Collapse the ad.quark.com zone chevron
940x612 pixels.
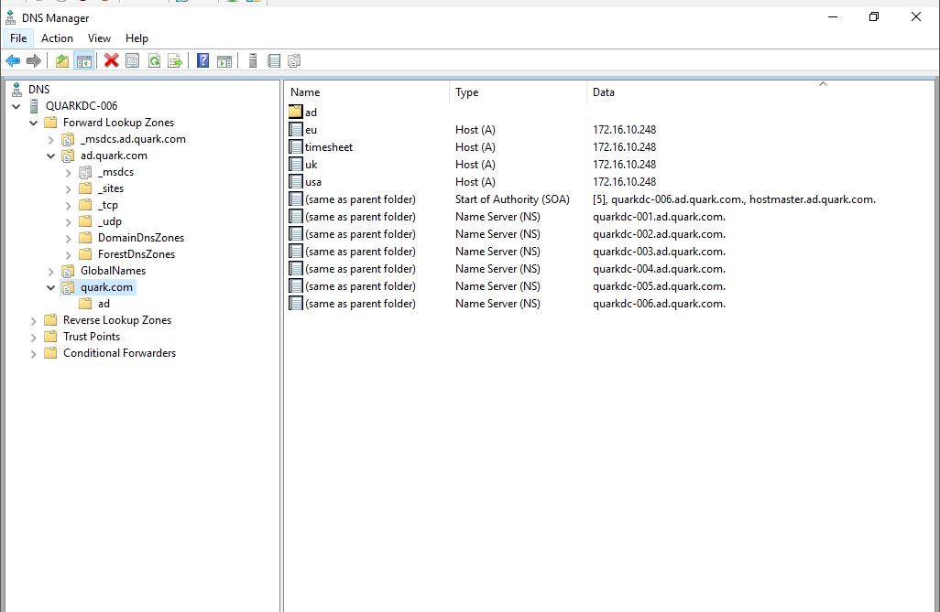click(x=51, y=156)
